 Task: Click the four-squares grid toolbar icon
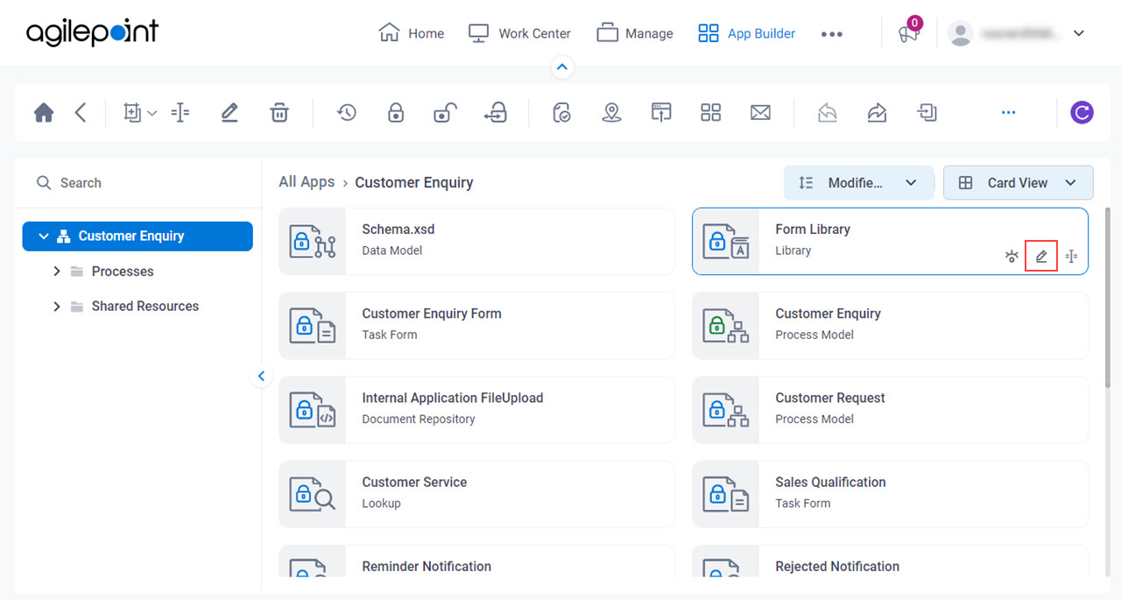click(x=710, y=112)
